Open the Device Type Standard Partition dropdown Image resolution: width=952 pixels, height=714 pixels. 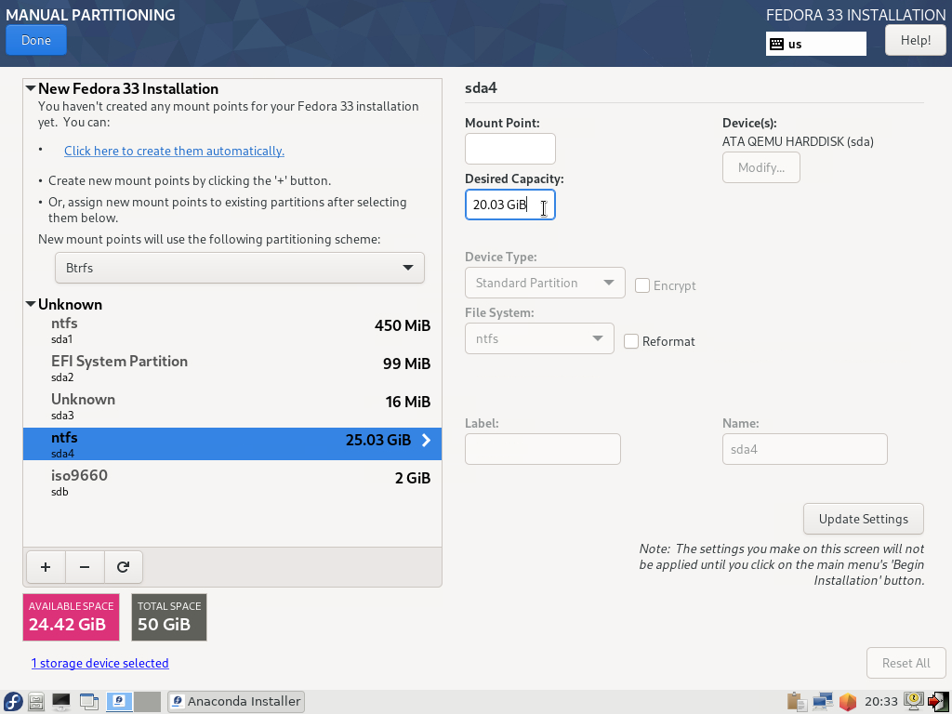545,283
